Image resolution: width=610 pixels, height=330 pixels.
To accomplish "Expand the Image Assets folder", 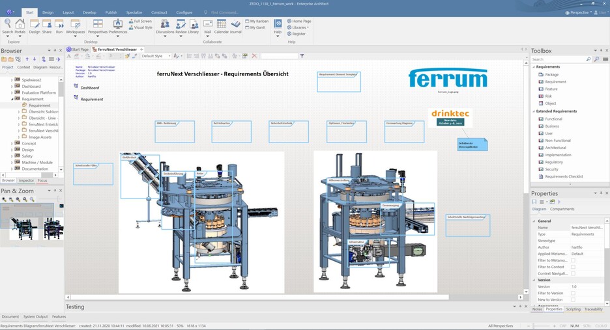I will pyautogui.click(x=19, y=137).
